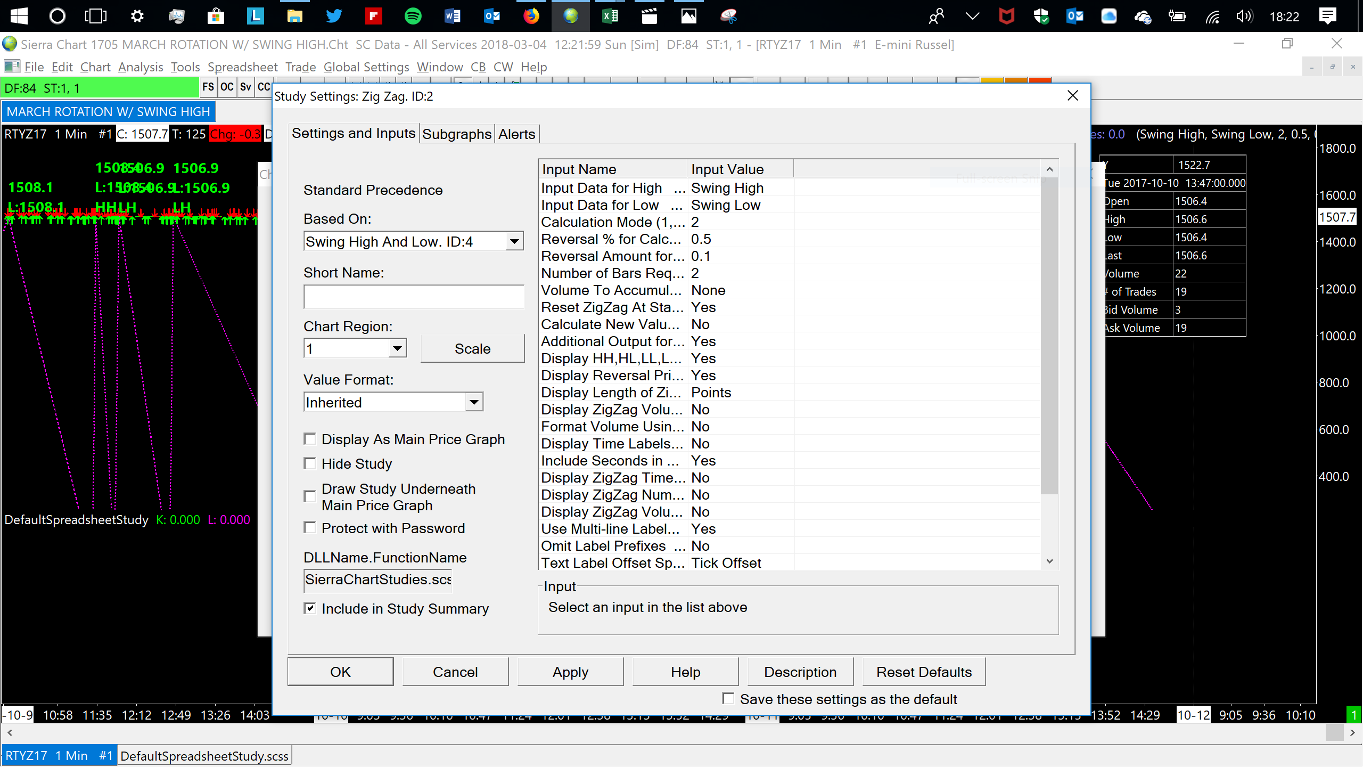
Task: Check Display As Main Price Graph
Action: pos(310,439)
